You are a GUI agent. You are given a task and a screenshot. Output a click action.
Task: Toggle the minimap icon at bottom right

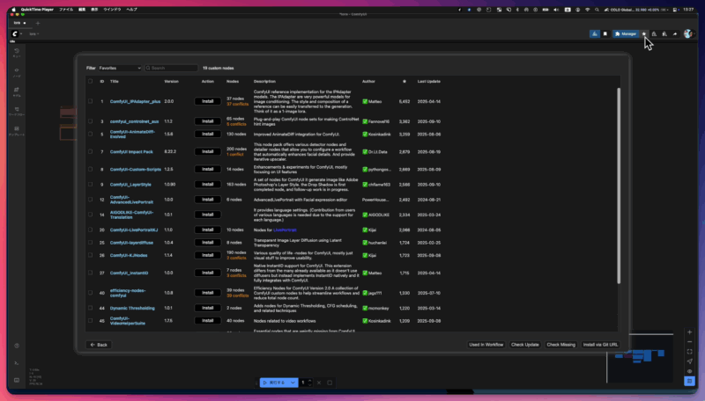pos(690,382)
